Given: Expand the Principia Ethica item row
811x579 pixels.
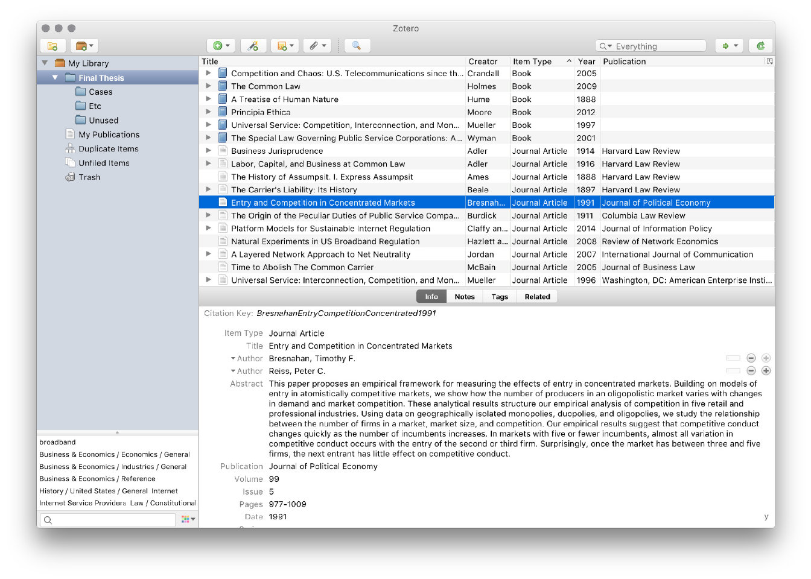Looking at the screenshot, I should (x=208, y=112).
